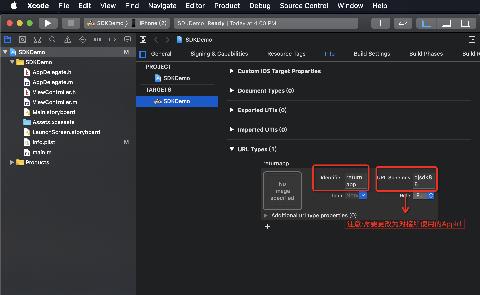Switch to Resource Tags tab
Viewport: 480px width, 295px height.
[286, 54]
